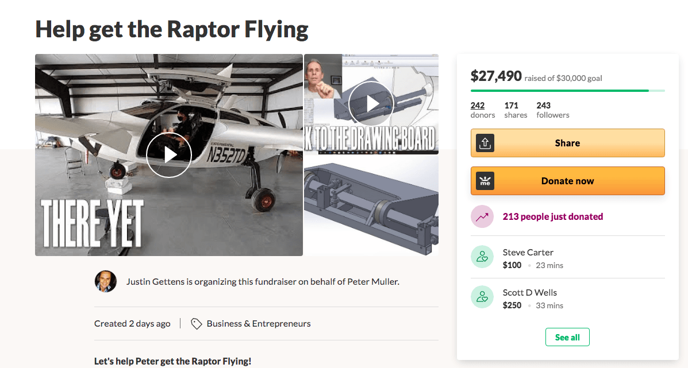The image size is (688, 368).
Task: Click the category tag icon
Action: tap(197, 324)
